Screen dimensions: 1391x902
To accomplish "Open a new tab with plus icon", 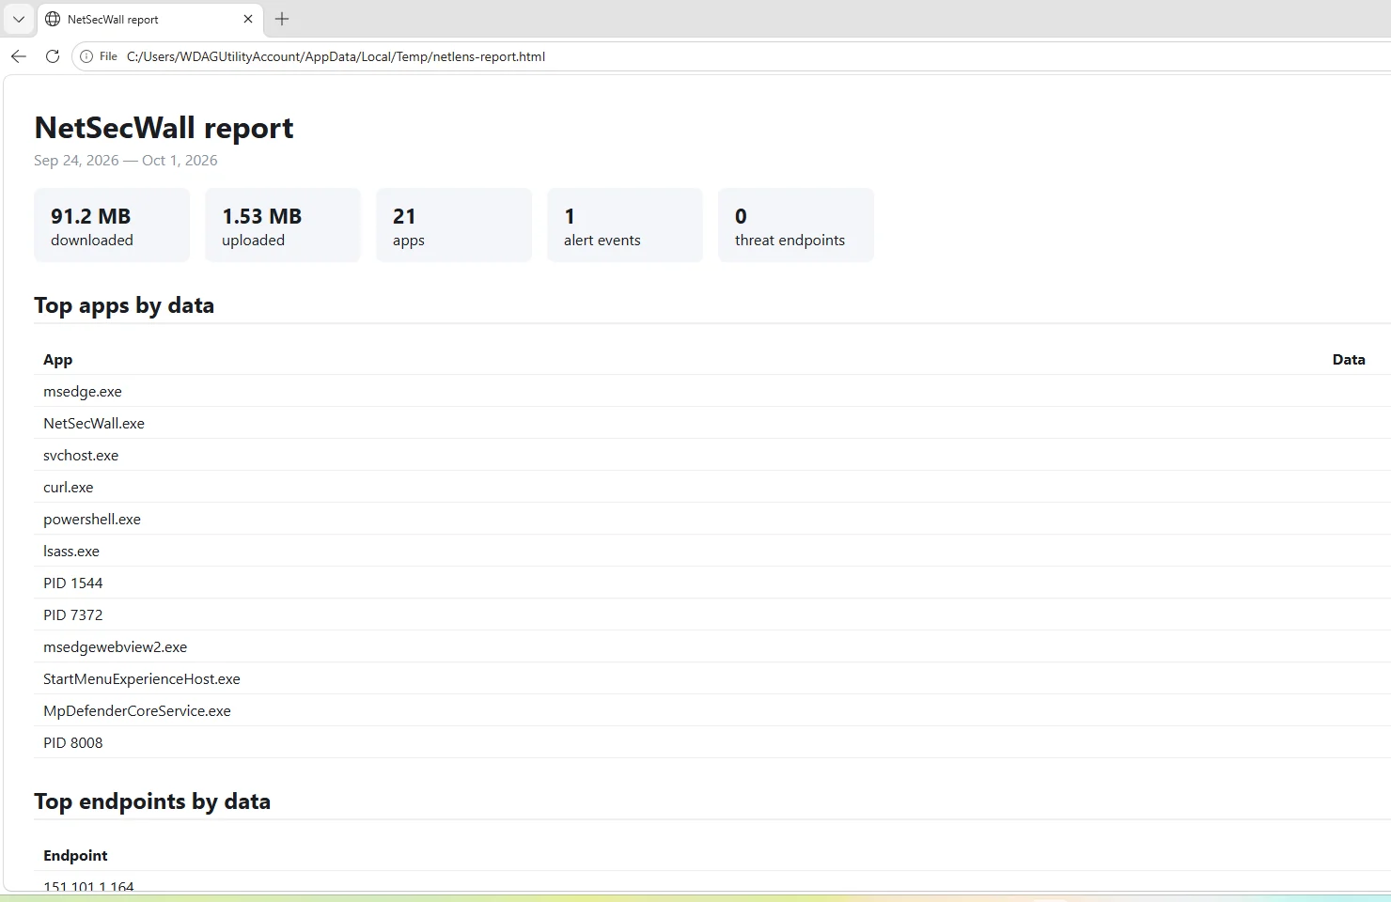I will [x=282, y=19].
